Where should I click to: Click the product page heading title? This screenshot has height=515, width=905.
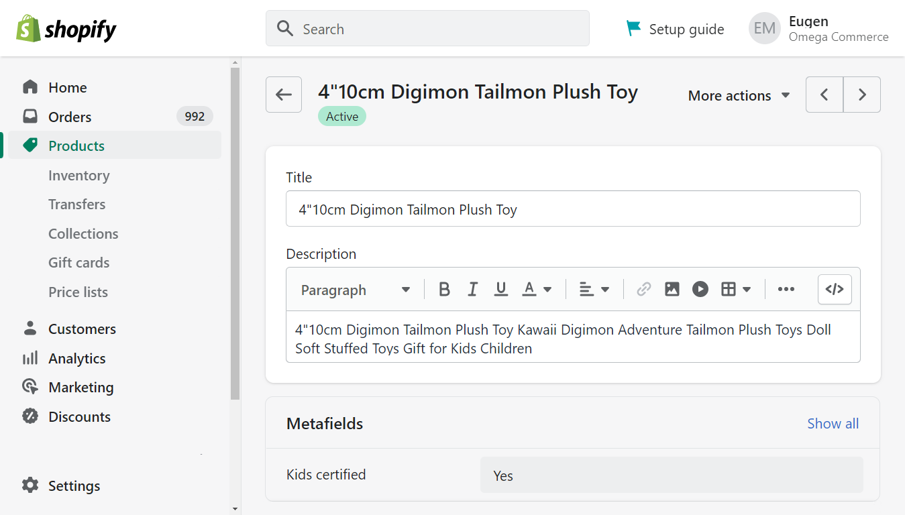point(478,91)
